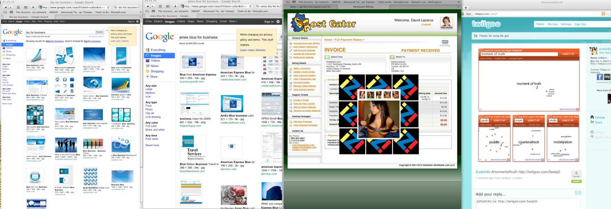Go back in the blu for business Safari window
611x209 pixels.
pos(5,7)
